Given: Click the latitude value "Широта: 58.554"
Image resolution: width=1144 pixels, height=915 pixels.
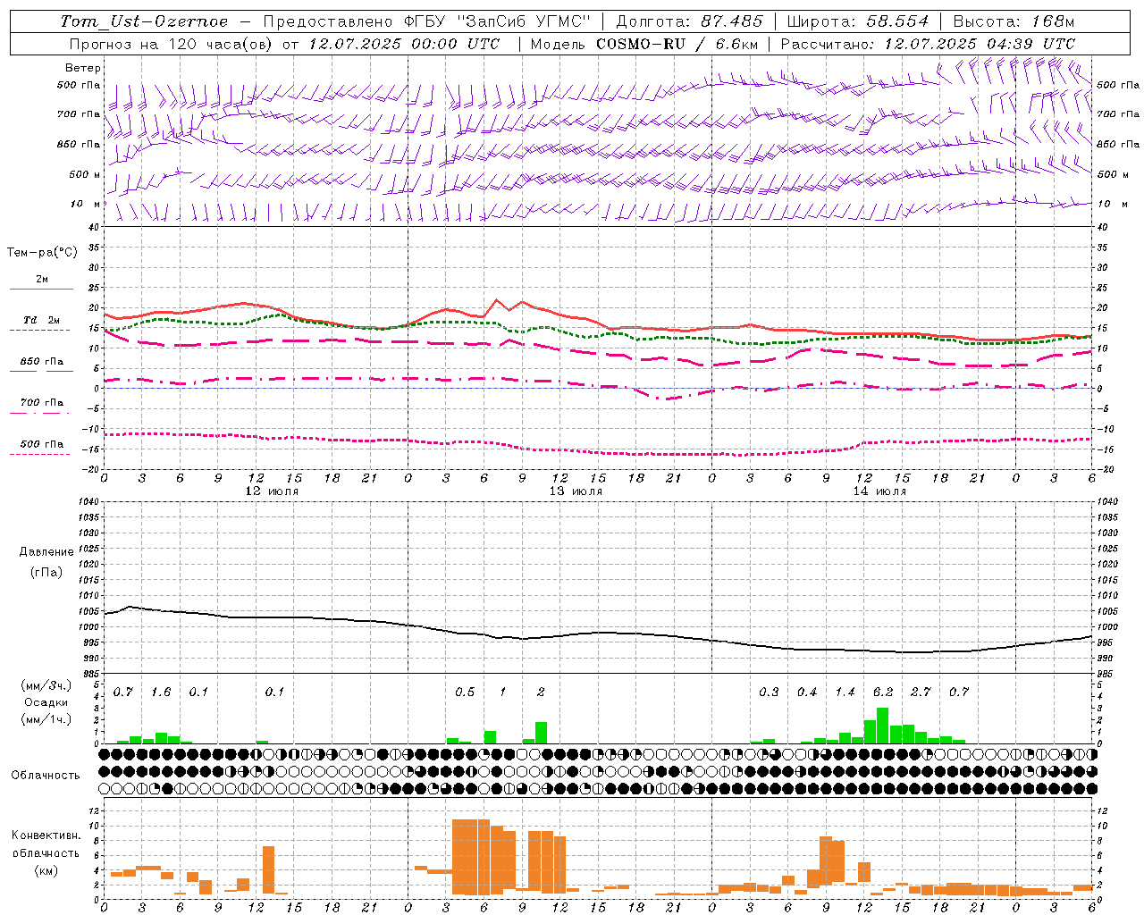Looking at the screenshot, I should click(x=858, y=21).
